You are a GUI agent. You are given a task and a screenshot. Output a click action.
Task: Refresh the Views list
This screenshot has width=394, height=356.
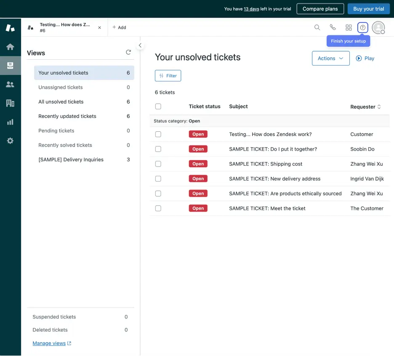[x=128, y=52]
